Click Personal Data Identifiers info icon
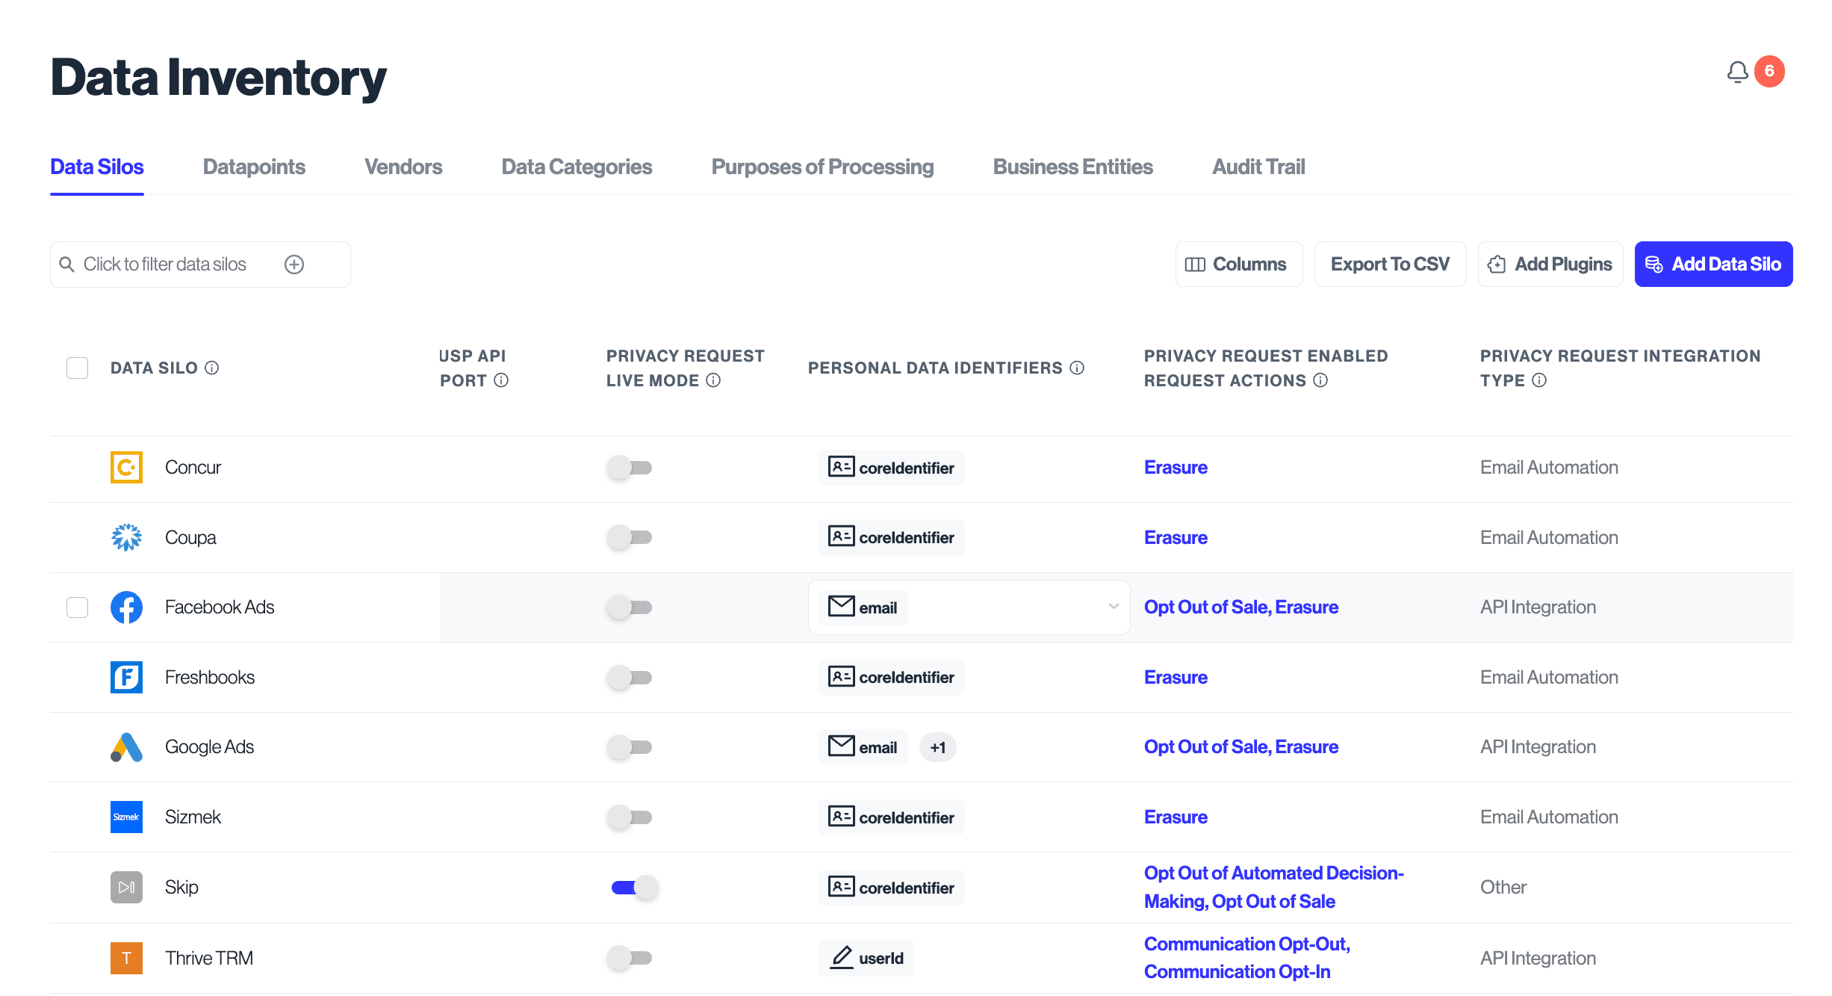The image size is (1832, 996). pos(1077,368)
